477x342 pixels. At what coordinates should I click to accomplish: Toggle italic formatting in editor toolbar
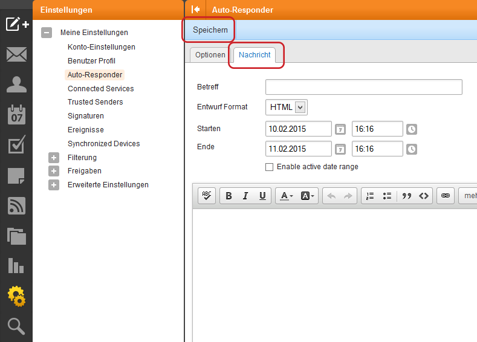245,196
